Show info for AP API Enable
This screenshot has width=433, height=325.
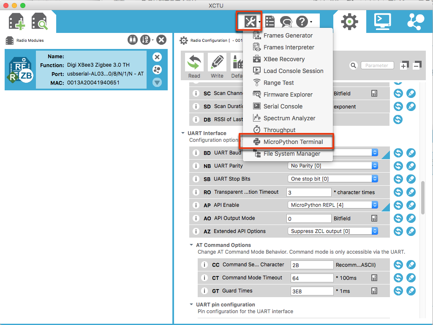pyautogui.click(x=196, y=205)
